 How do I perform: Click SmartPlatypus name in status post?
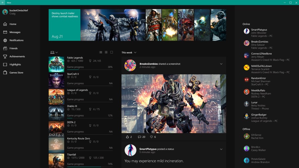pyautogui.click(x=148, y=149)
